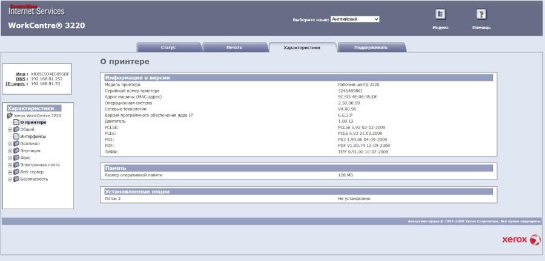Expand the Факс tree node
Screen dimensions: 545x261
(10, 158)
